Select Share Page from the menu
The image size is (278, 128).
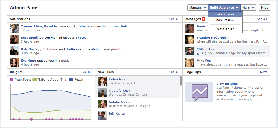tap(224, 20)
